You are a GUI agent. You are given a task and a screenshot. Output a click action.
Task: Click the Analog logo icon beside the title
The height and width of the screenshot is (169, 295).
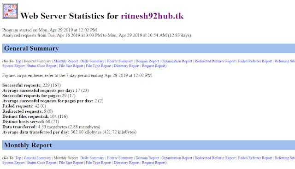[x=10, y=11]
